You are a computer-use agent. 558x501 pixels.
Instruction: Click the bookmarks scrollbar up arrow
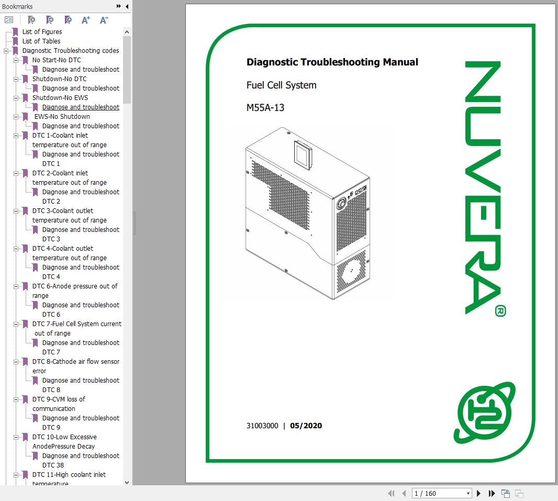(127, 32)
